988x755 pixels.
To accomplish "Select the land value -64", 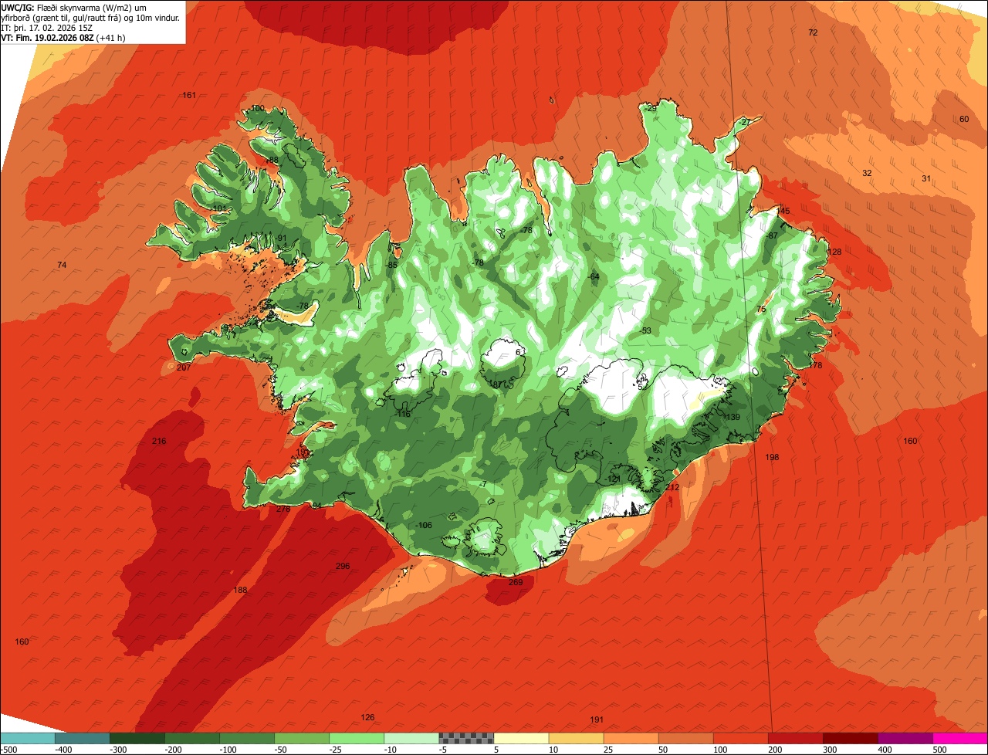I will click(x=594, y=276).
